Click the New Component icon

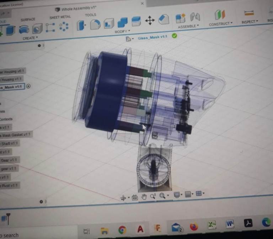[x=181, y=18]
